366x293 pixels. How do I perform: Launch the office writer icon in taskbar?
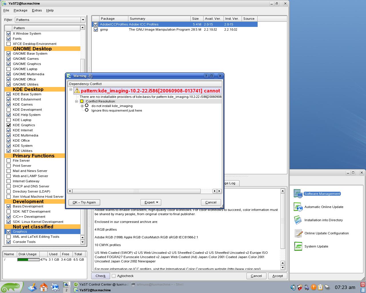(32, 287)
